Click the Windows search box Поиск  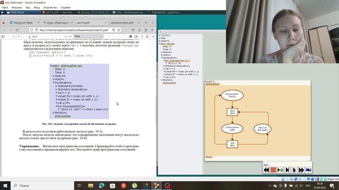tap(42, 185)
